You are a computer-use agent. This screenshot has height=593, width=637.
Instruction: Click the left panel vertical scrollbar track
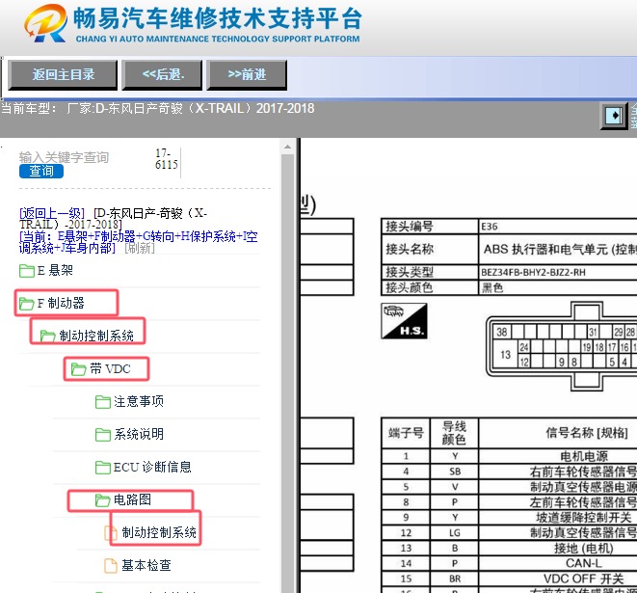coord(287,373)
